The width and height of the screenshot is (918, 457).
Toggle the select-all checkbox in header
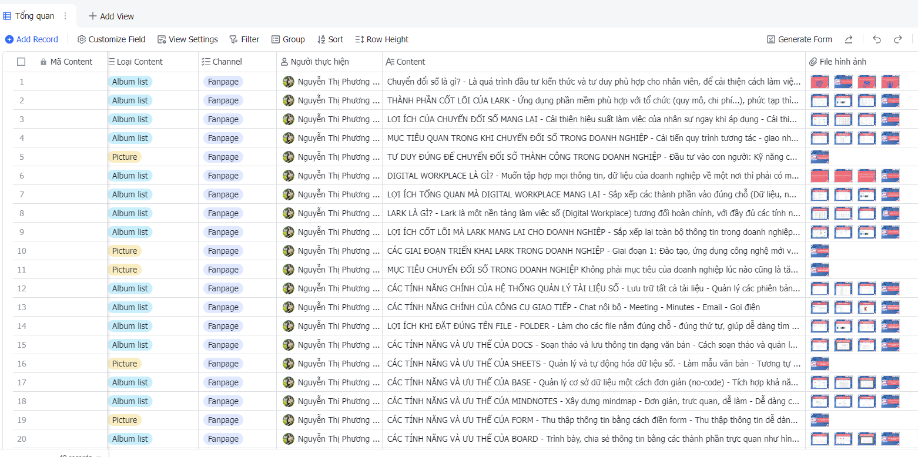coord(21,62)
